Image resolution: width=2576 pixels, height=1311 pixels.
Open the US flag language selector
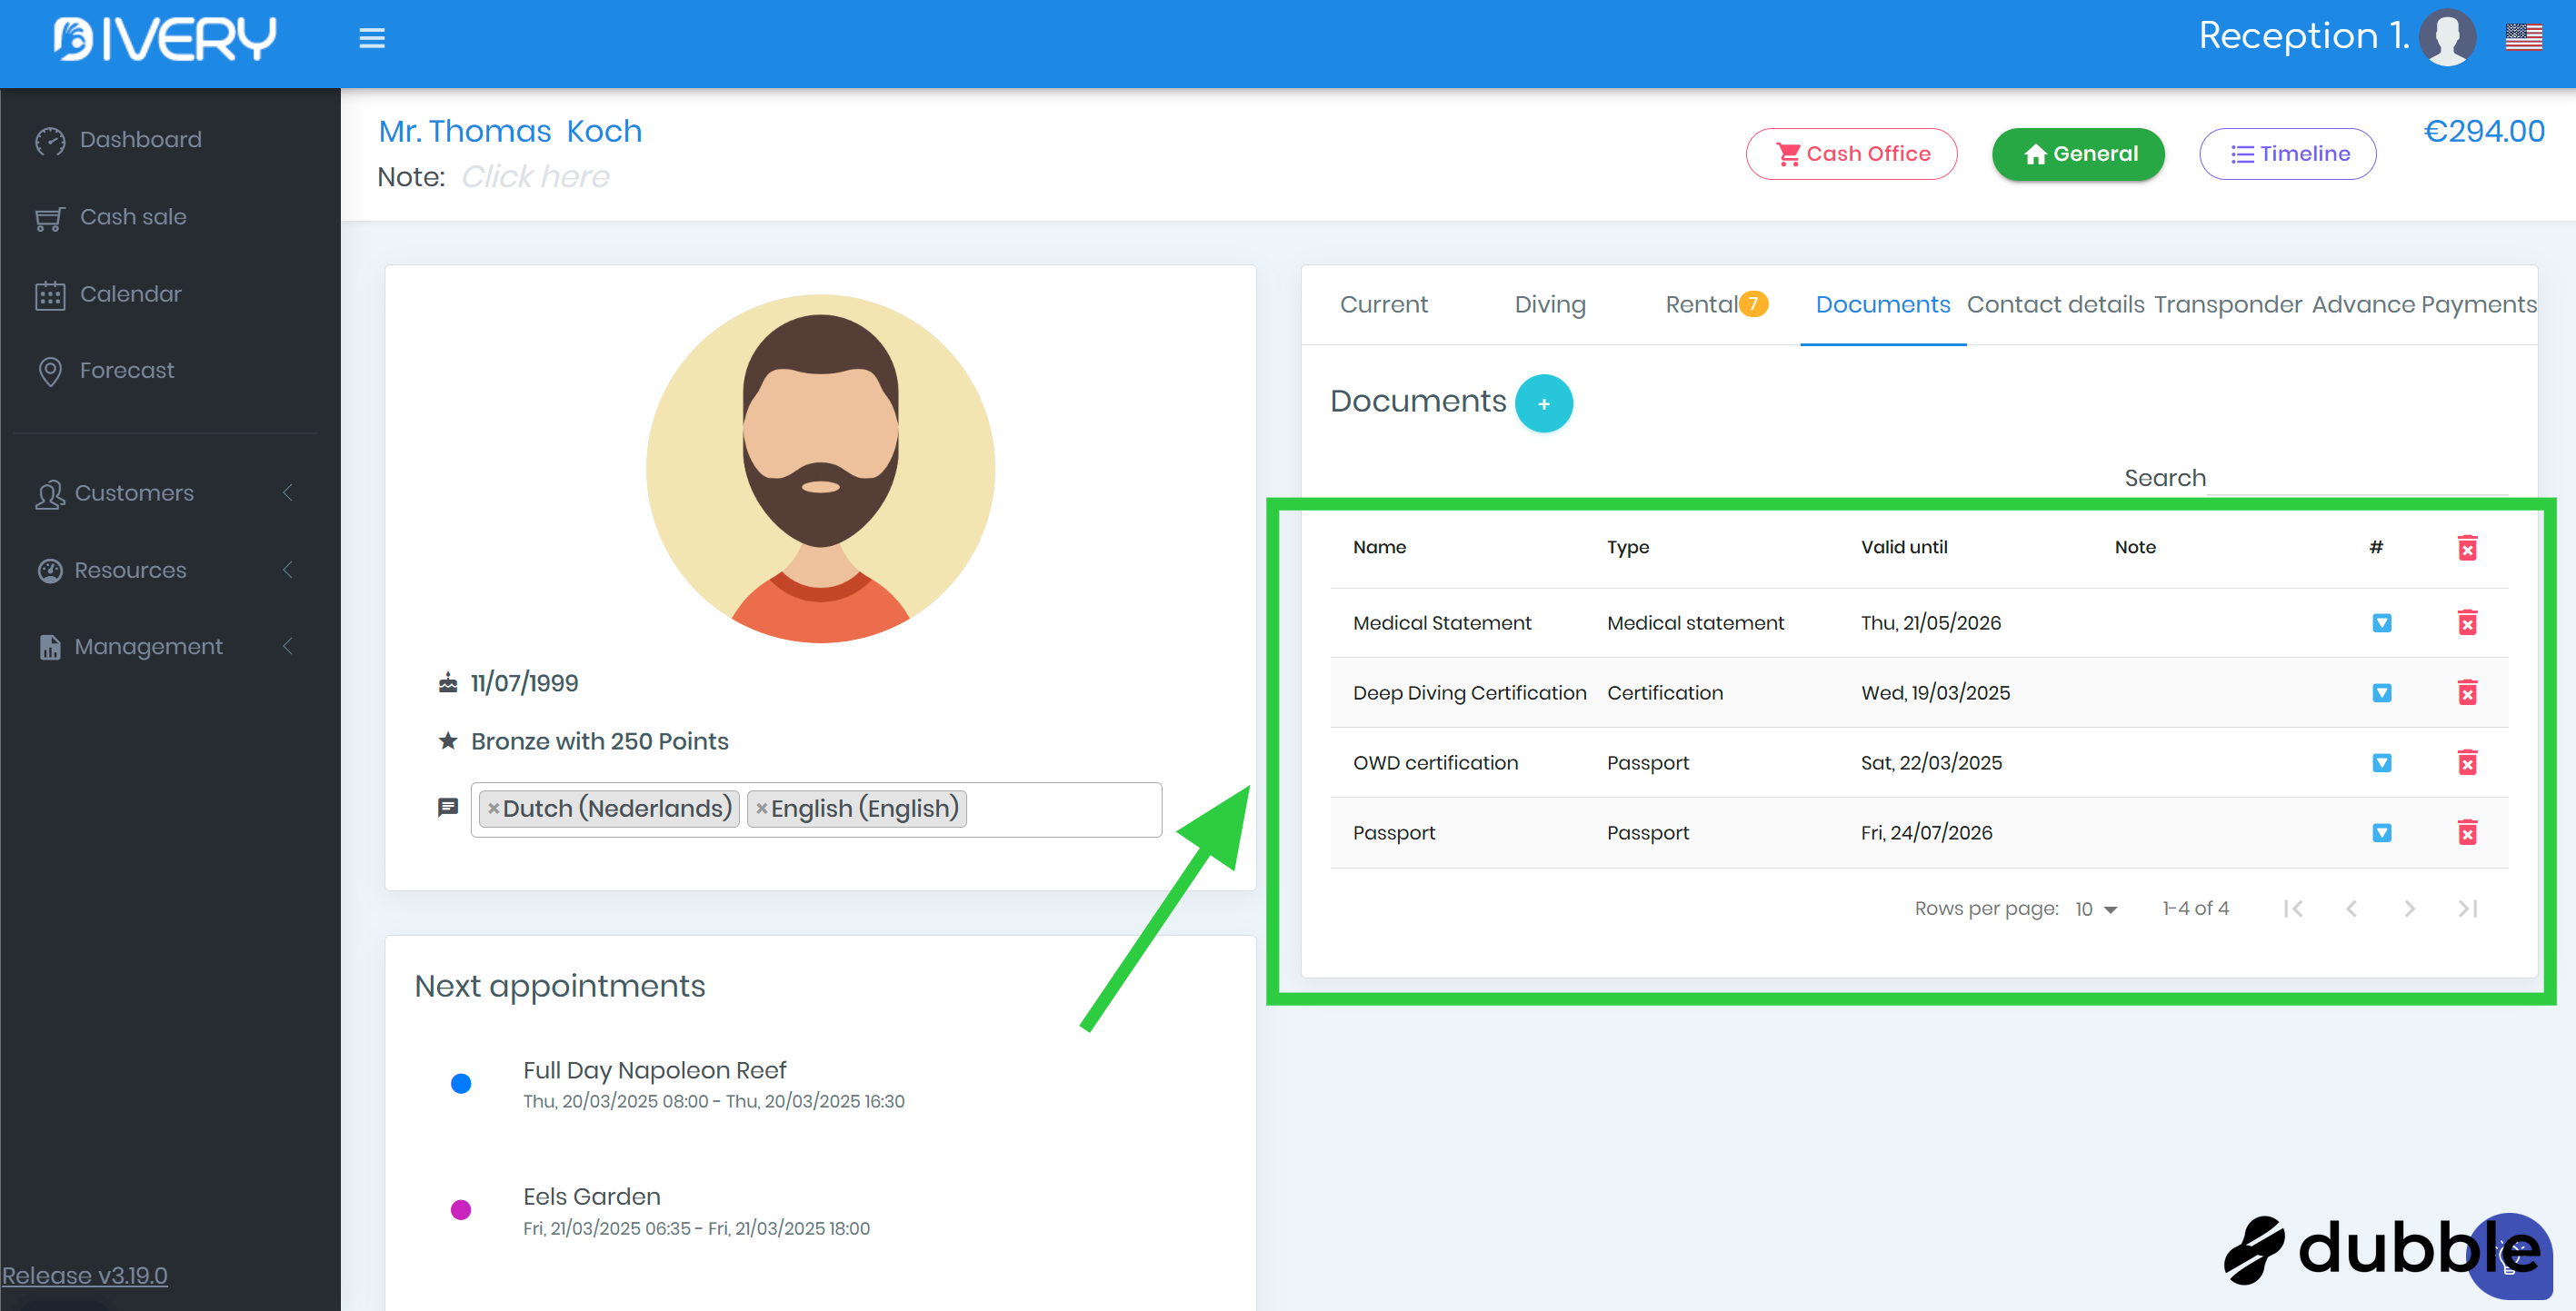pyautogui.click(x=2523, y=37)
